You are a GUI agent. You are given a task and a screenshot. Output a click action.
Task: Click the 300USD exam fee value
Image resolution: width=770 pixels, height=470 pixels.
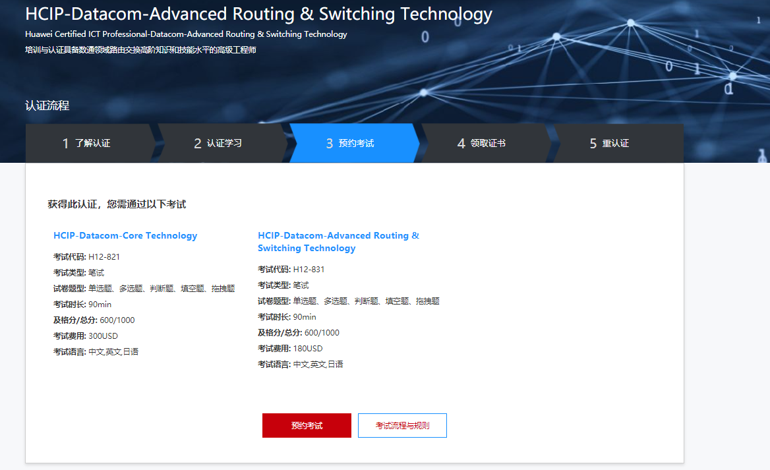pyautogui.click(x=103, y=336)
